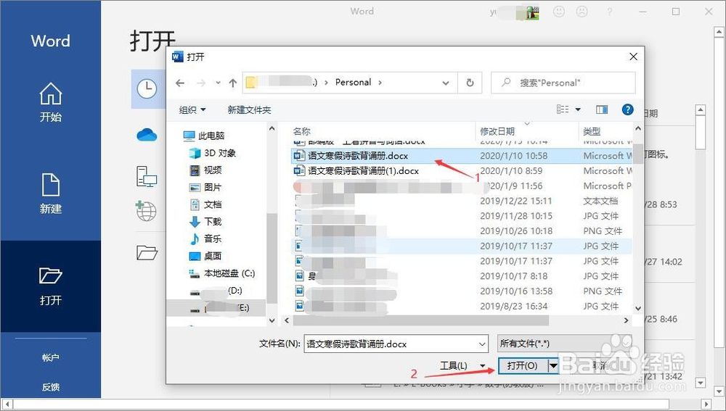726x411 pixels.
Task: Sort by 类型 column header
Action: 592,131
